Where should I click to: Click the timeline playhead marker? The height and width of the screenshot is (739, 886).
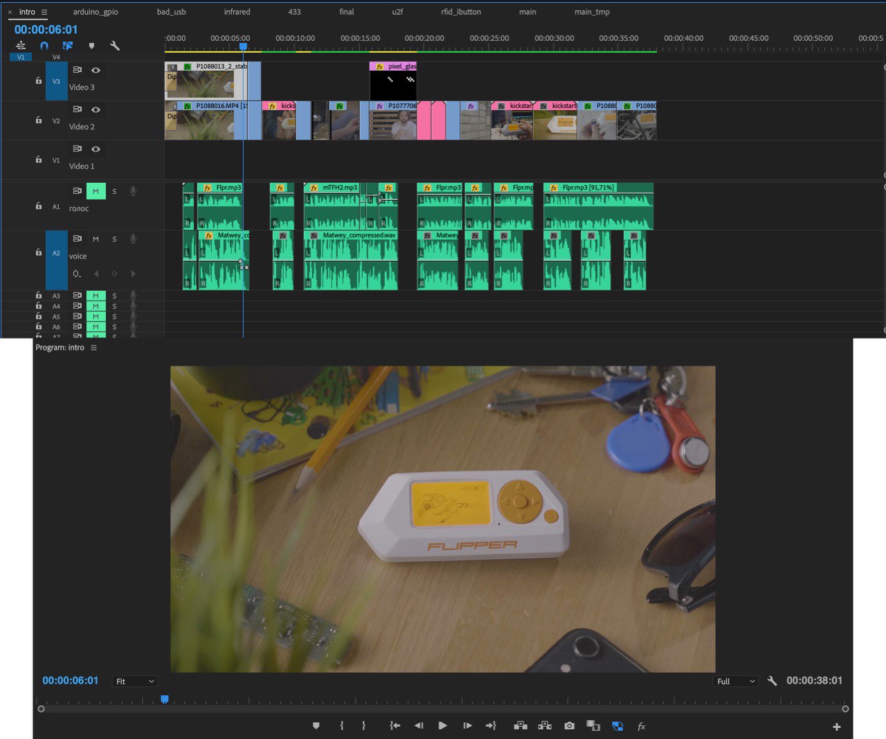[243, 46]
